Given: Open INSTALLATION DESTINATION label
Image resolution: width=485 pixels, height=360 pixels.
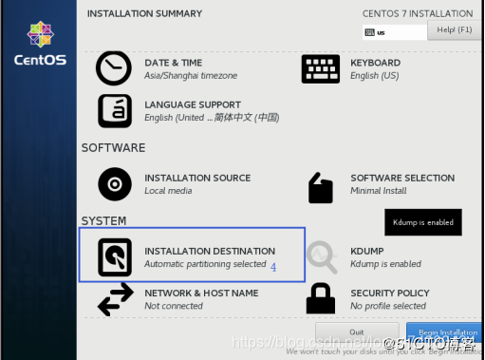Looking at the screenshot, I should click(210, 251).
